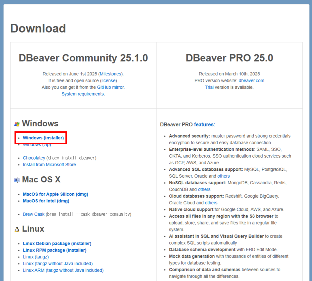Open the GitHub mirror link

[x=110, y=87]
